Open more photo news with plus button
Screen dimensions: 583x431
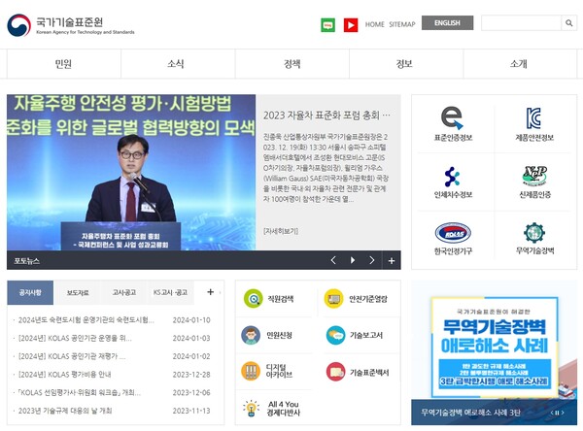(392, 261)
